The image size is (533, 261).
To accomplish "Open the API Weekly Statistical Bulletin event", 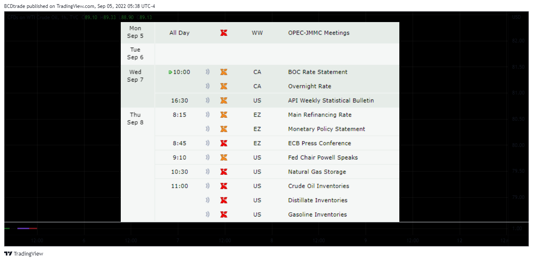I will [x=331, y=100].
